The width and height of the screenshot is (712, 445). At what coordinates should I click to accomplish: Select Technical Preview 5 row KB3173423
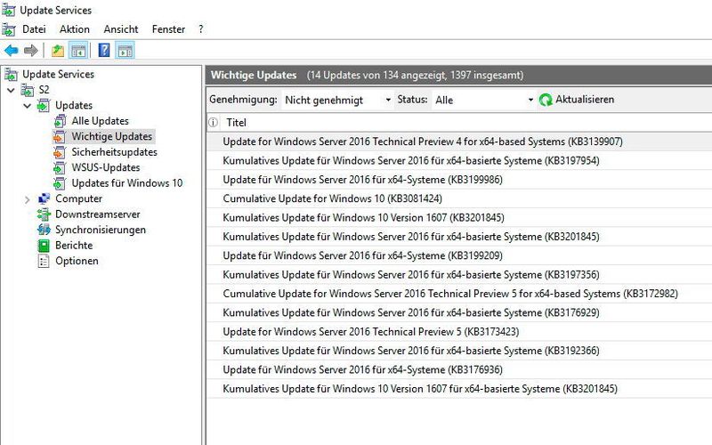click(459, 332)
